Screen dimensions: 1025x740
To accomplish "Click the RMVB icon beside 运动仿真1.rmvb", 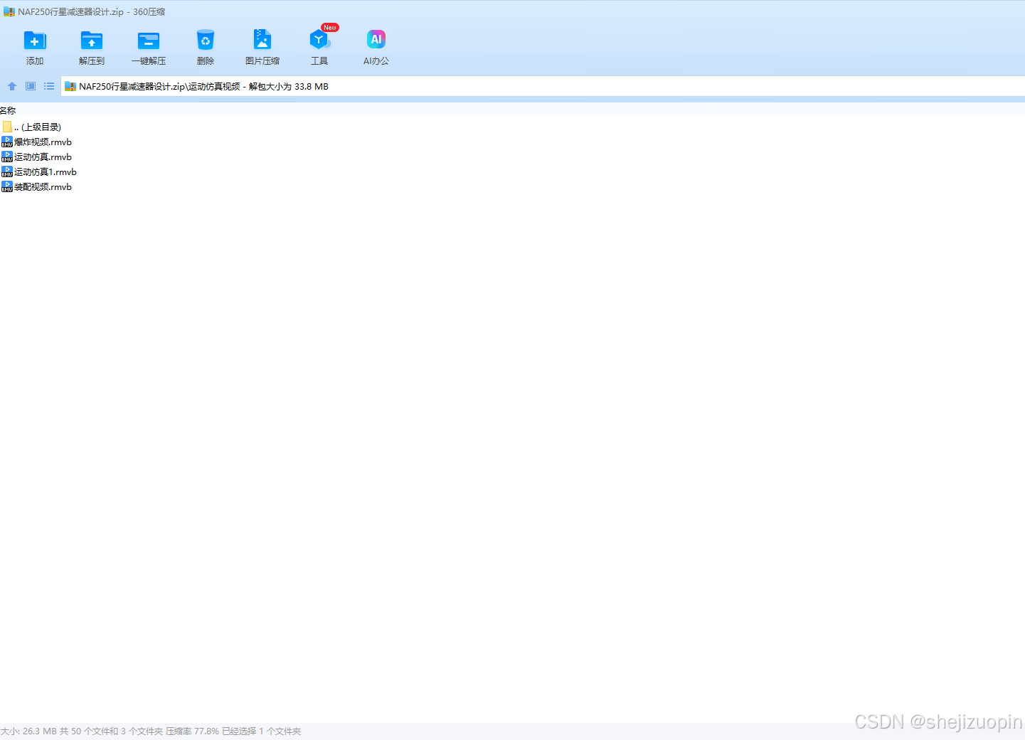I will point(7,171).
